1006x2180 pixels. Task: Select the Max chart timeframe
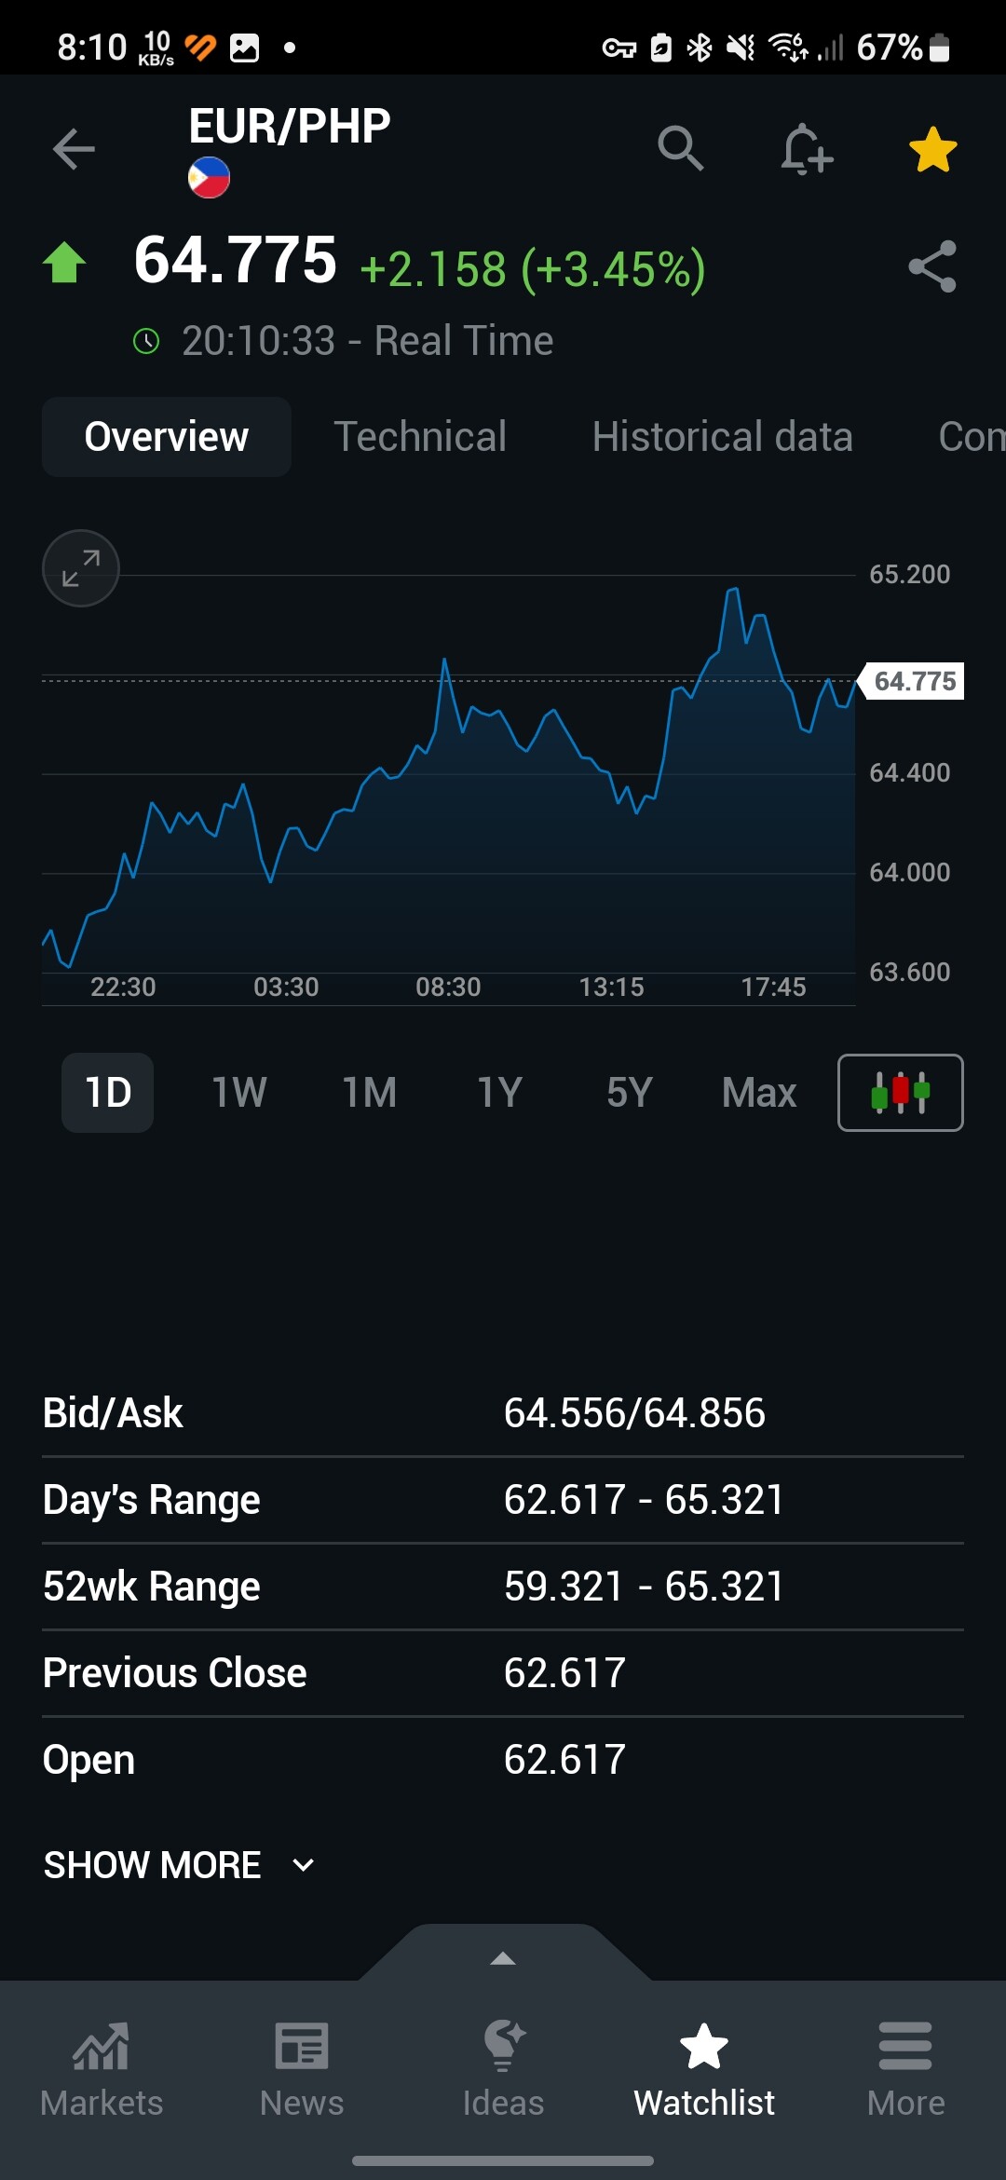pos(759,1093)
